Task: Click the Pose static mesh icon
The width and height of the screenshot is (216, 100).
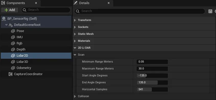Action: coord(13,31)
